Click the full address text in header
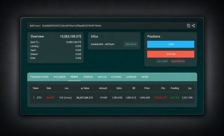 [x=72, y=26]
